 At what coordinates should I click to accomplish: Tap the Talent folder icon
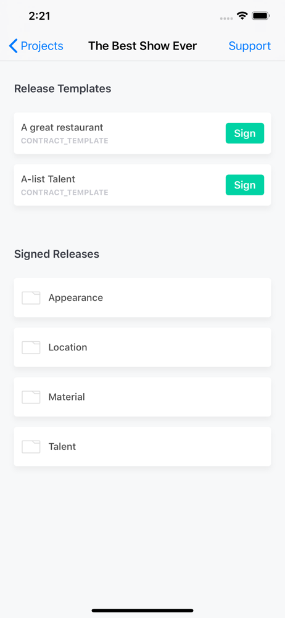(x=31, y=447)
